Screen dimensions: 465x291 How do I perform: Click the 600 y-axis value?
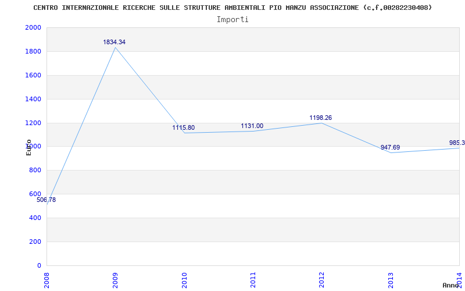[35, 194]
